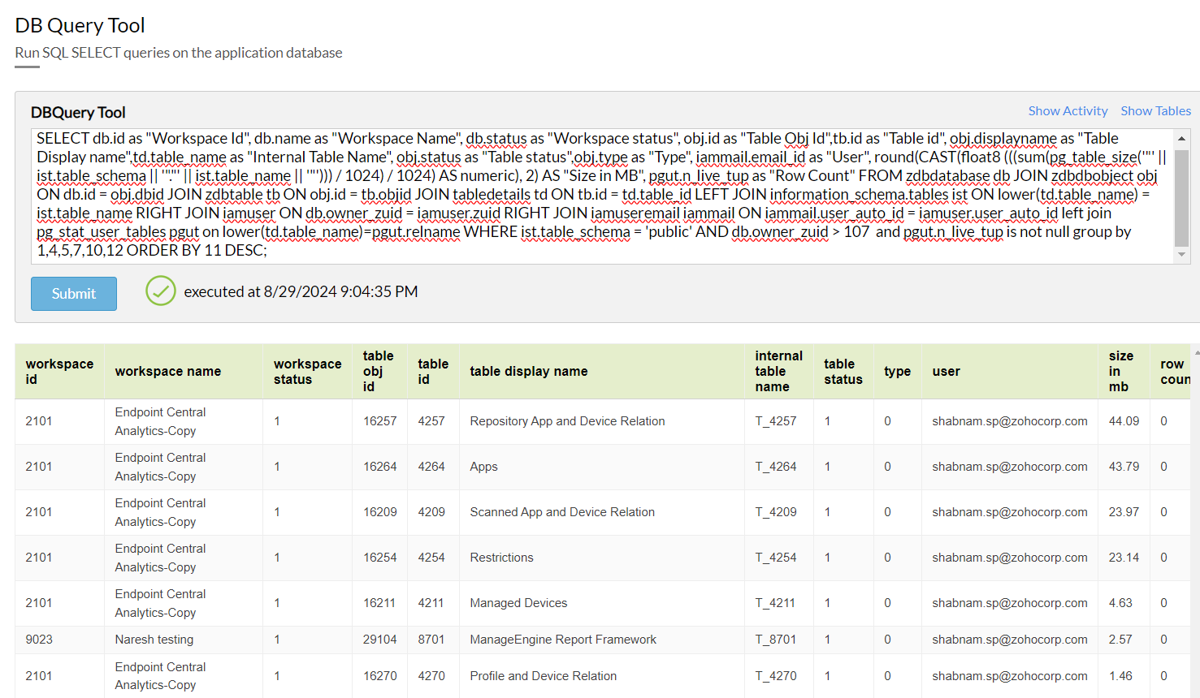Click the query box scrollbar up arrow
The width and height of the screenshot is (1200, 698).
(x=1182, y=139)
